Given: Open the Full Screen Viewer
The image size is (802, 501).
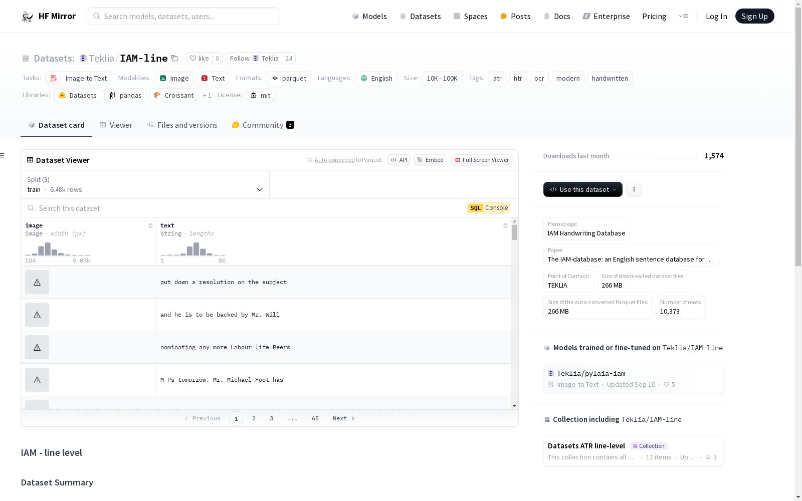Looking at the screenshot, I should 482,160.
